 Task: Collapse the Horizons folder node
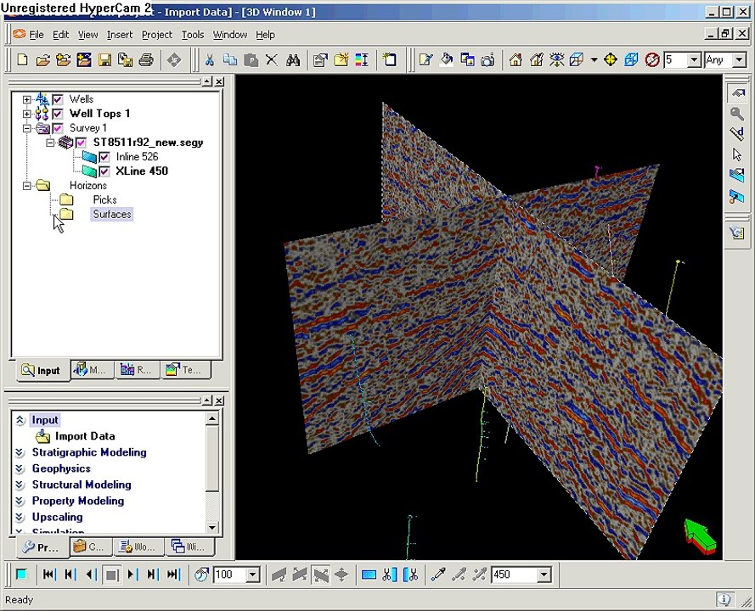click(x=27, y=186)
